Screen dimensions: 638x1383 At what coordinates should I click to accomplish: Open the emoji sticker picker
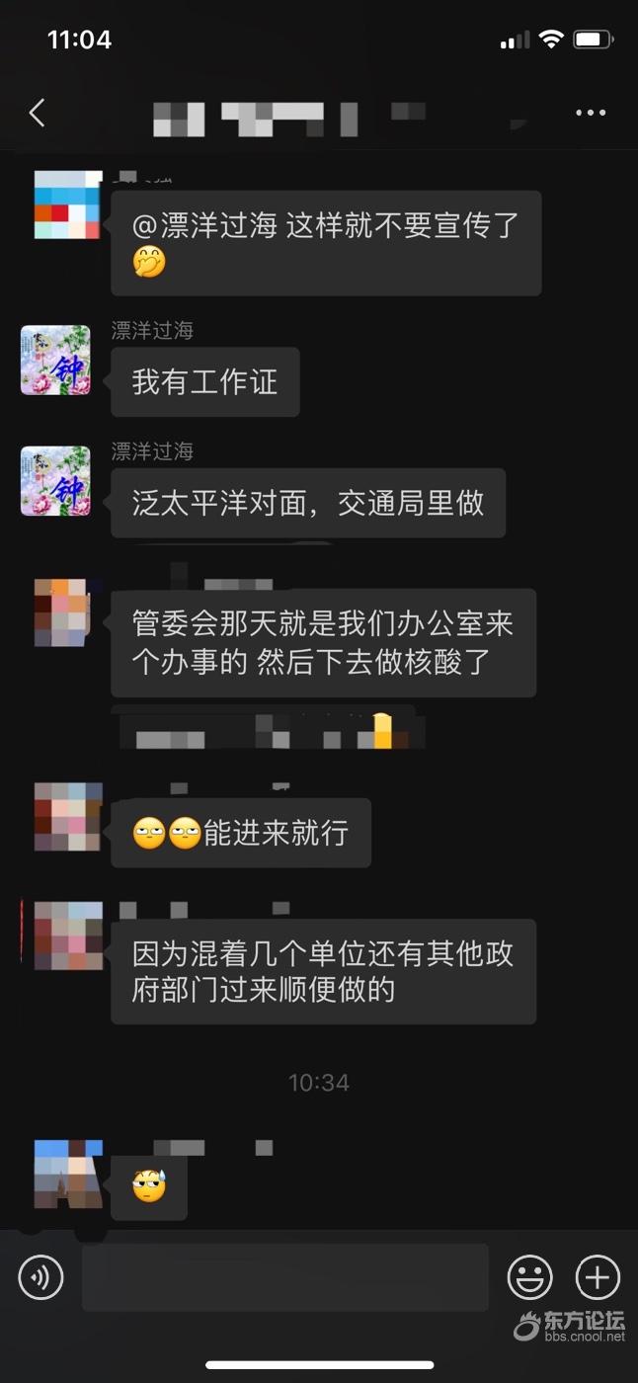pyautogui.click(x=529, y=1277)
